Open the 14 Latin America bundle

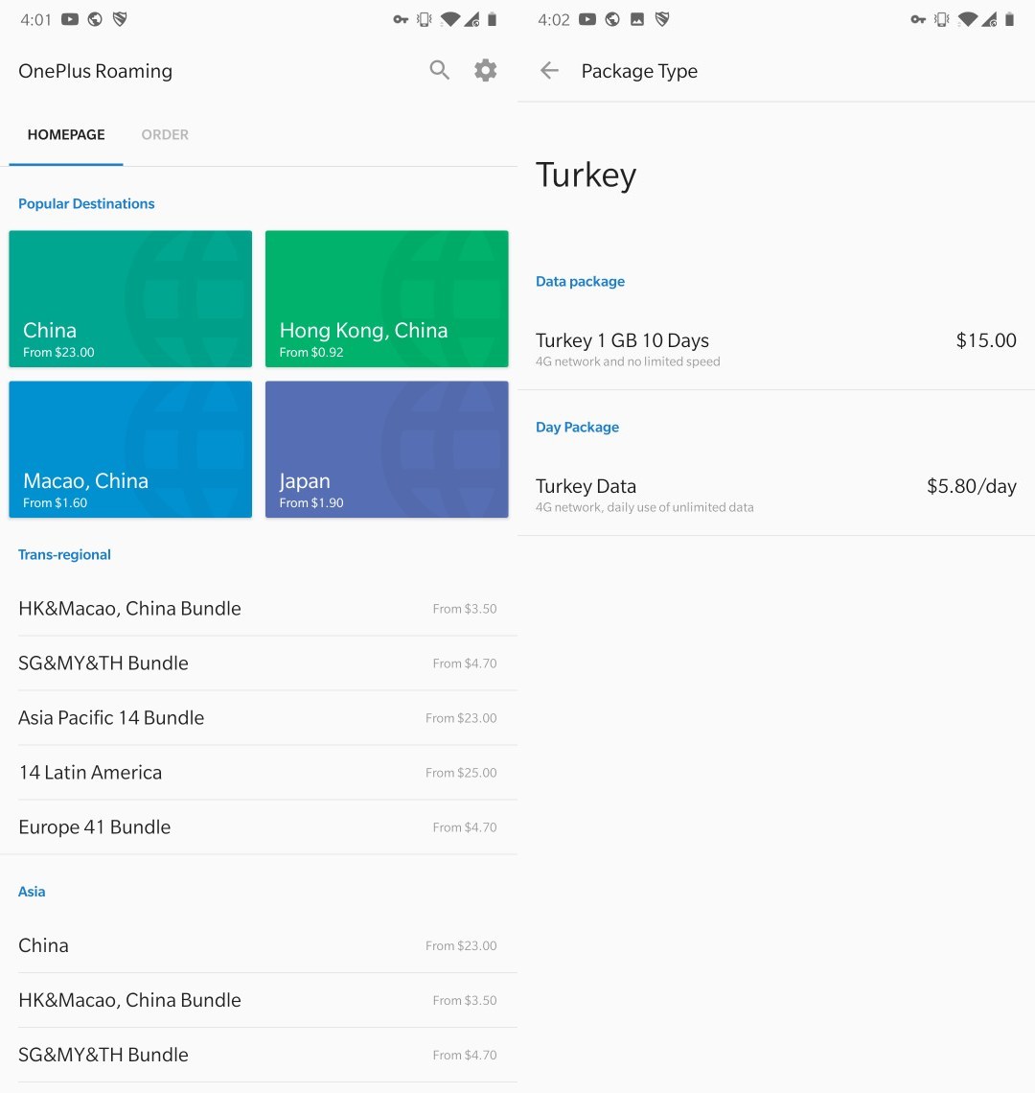[x=259, y=772]
